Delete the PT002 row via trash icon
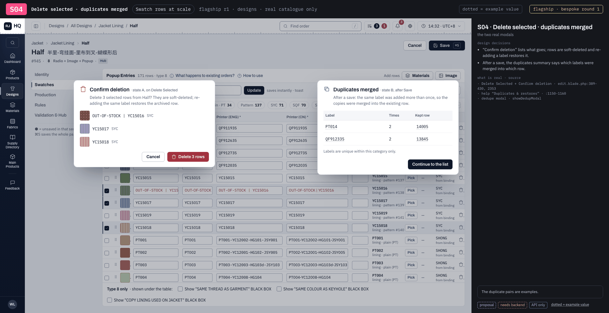Image resolution: width=609 pixels, height=313 pixels. [x=461, y=252]
